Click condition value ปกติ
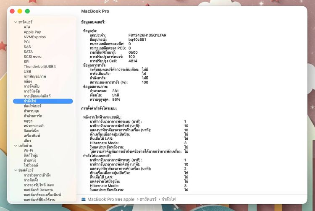Screen dimensions: 315x211 coord(115,95)
